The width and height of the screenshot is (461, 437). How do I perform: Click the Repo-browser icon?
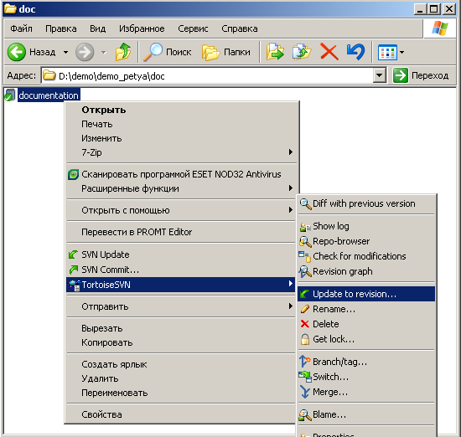[305, 242]
